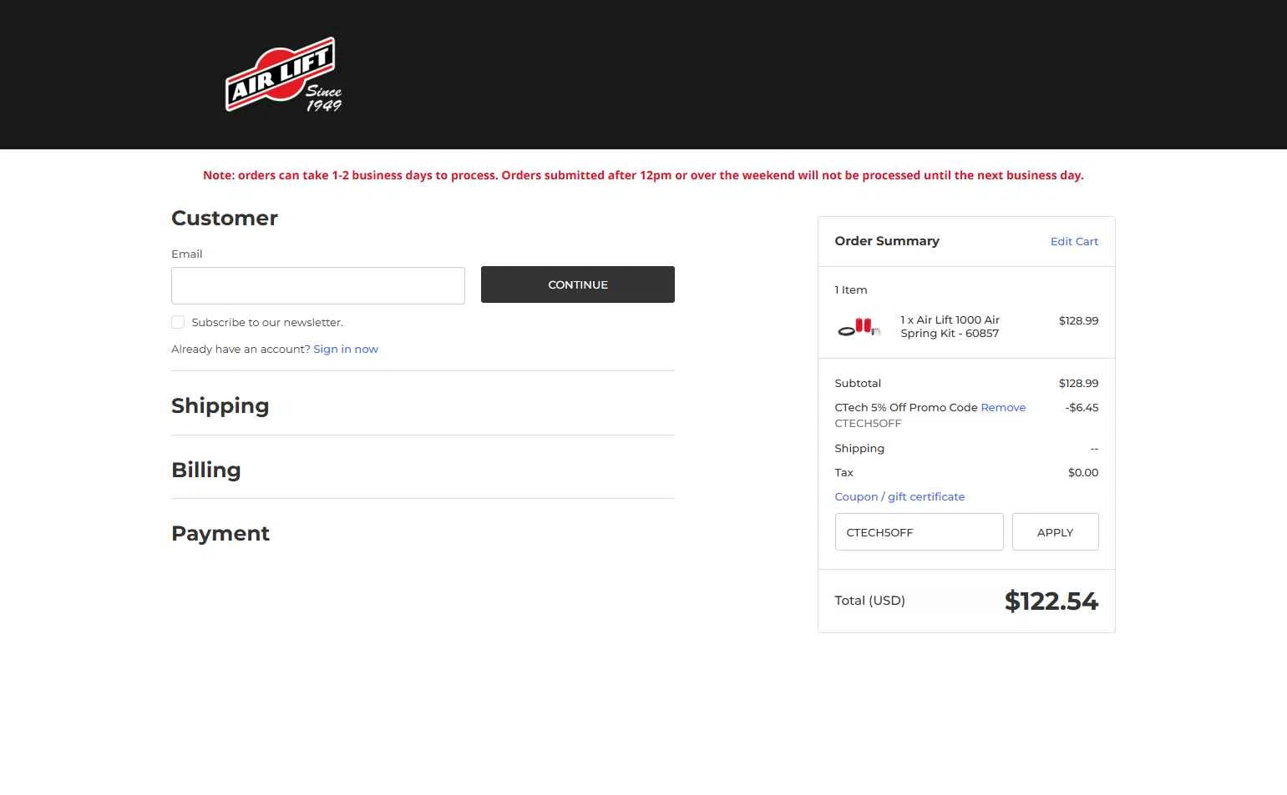This screenshot has width=1287, height=795.
Task: Click the Air Spring Kit product thumbnail
Action: [859, 326]
